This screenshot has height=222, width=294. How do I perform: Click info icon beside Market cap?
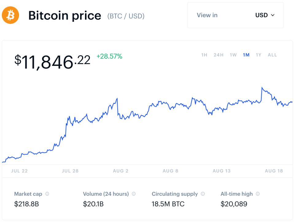(x=47, y=194)
